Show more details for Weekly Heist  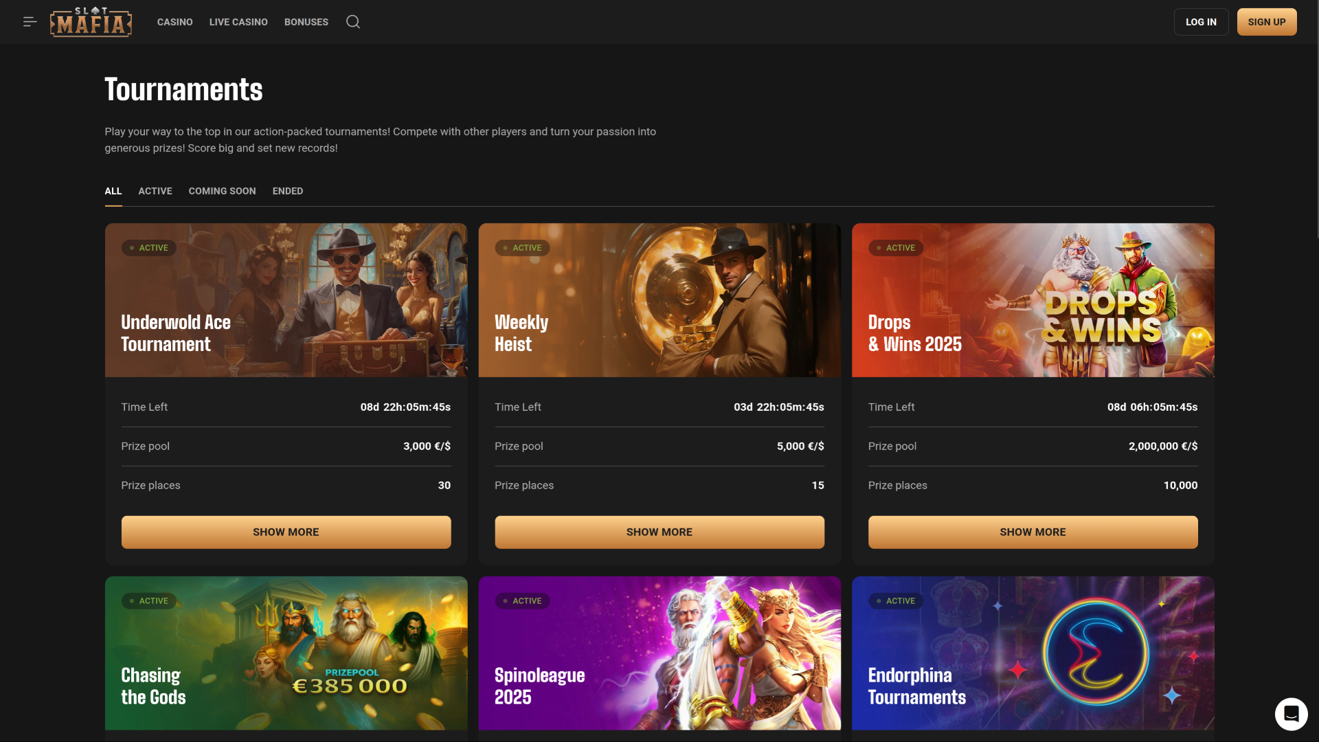coord(659,532)
